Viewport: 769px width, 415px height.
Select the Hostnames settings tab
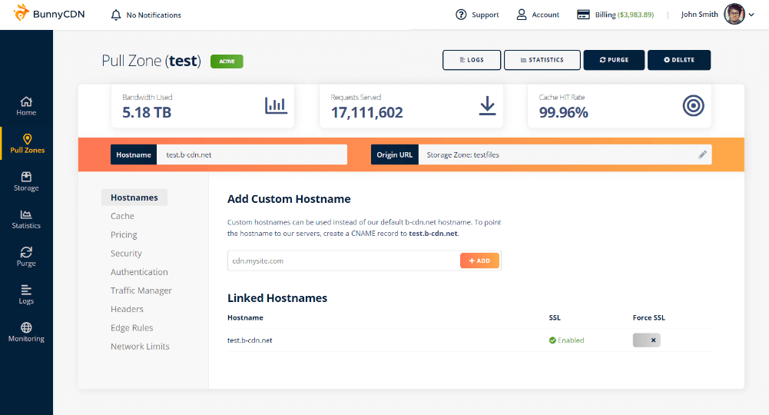tap(134, 198)
